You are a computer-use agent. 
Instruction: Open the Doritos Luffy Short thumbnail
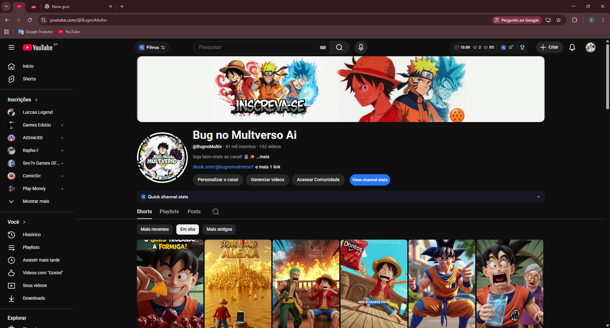(374, 284)
